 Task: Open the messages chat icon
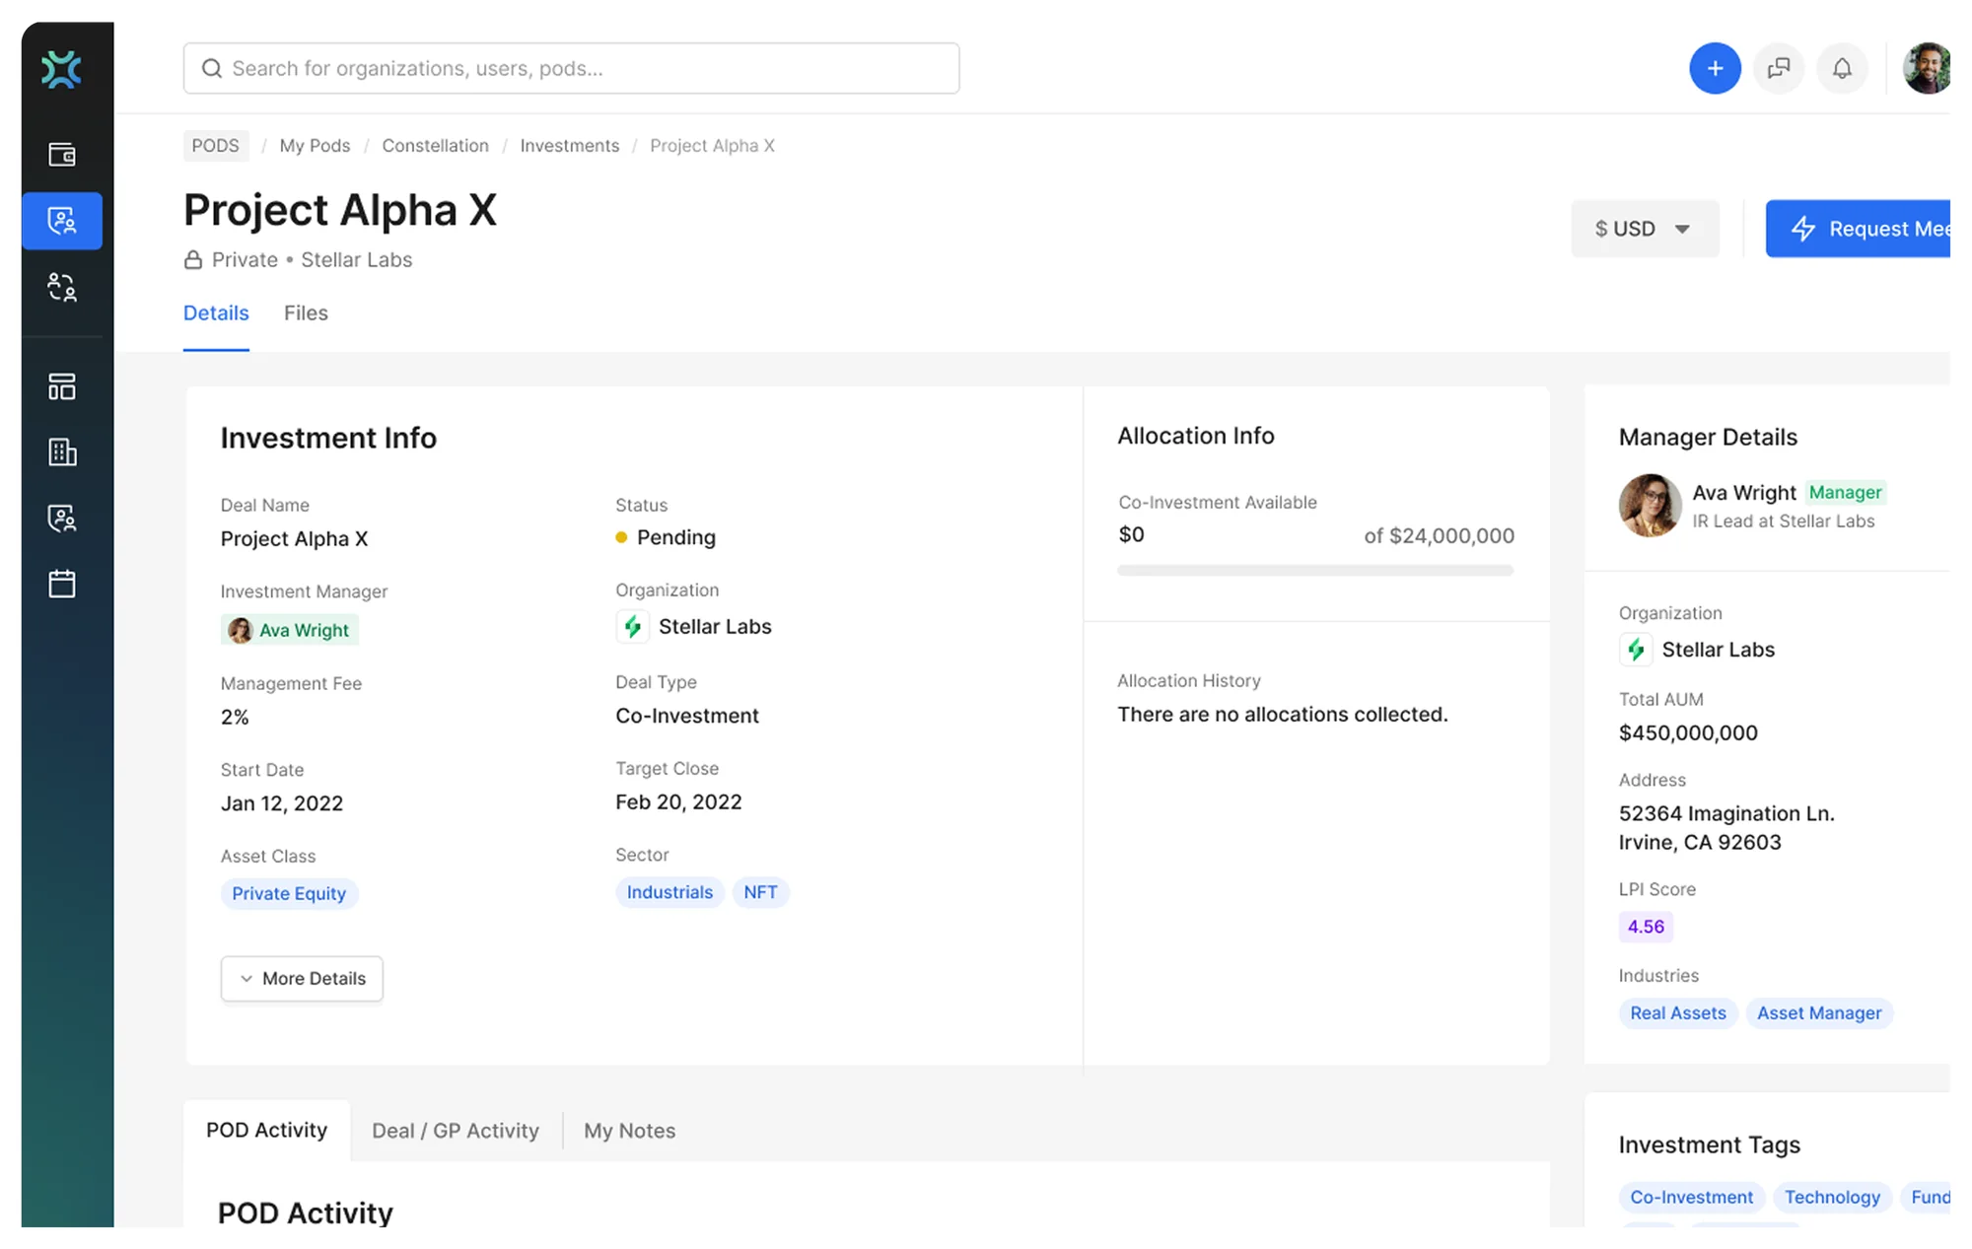1779,68
